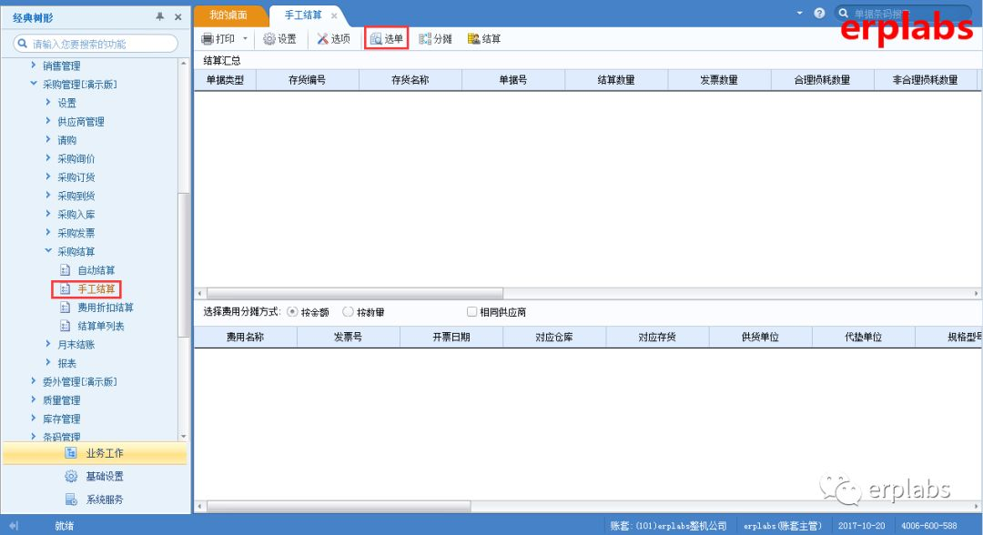Image resolution: width=983 pixels, height=535 pixels.
Task: Click the 结算 settle toolbar button
Action: point(484,39)
